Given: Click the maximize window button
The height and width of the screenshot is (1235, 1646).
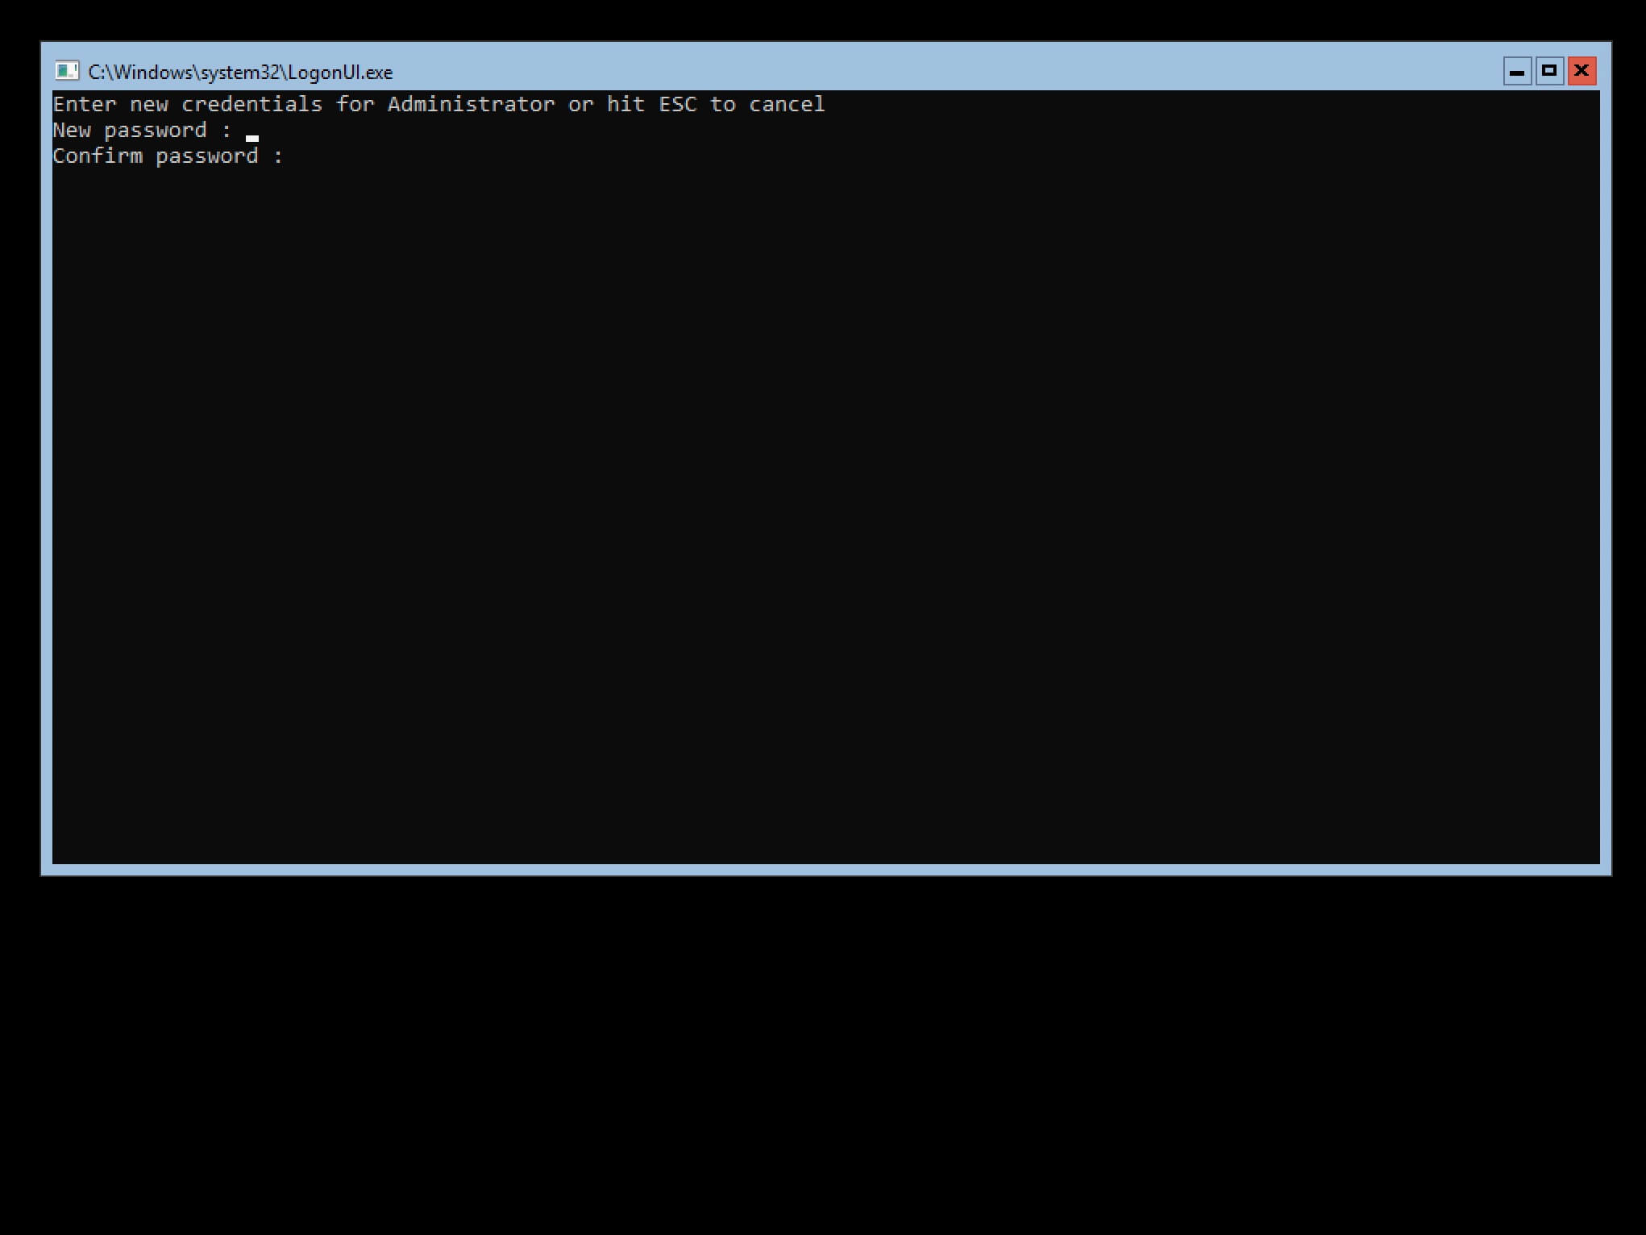Looking at the screenshot, I should click(x=1550, y=70).
